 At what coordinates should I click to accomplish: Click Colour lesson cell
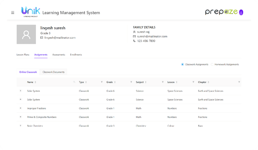tap(171, 126)
